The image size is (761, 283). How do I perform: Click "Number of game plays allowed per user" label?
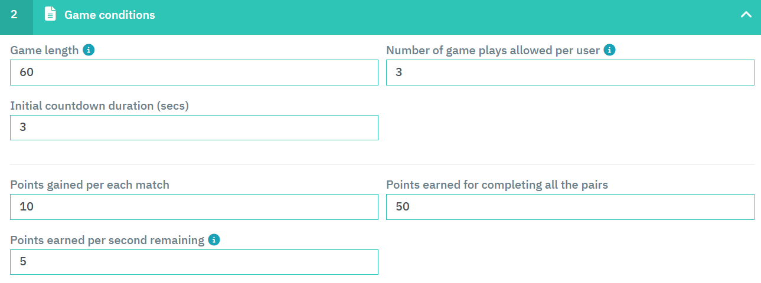click(x=492, y=50)
